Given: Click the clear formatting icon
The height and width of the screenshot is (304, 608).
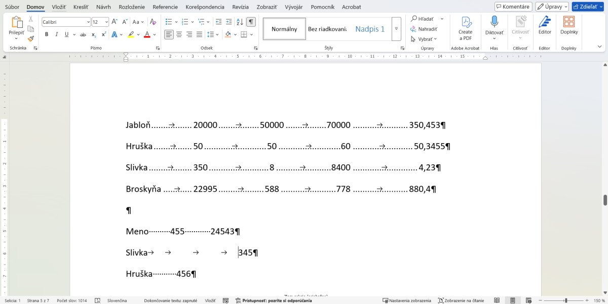Looking at the screenshot, I should 153,22.
